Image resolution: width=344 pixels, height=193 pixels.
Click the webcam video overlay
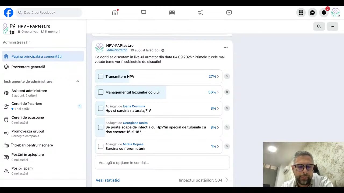click(x=304, y=165)
